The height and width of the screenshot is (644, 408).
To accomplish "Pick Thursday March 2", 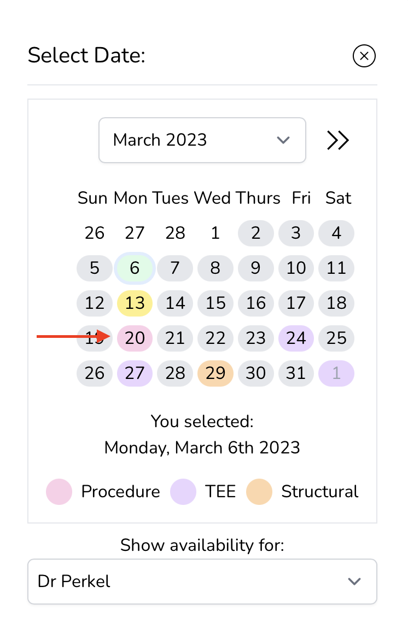I will tap(256, 233).
